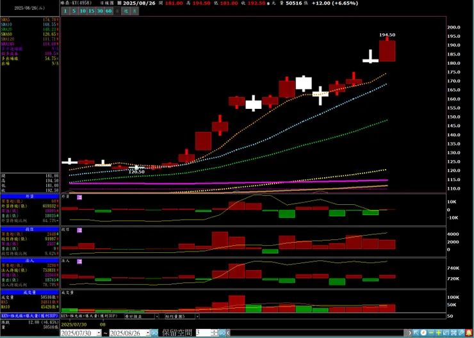The height and width of the screenshot is (338, 474).
Task: Select the monthly chart period button
Action: point(135,12)
